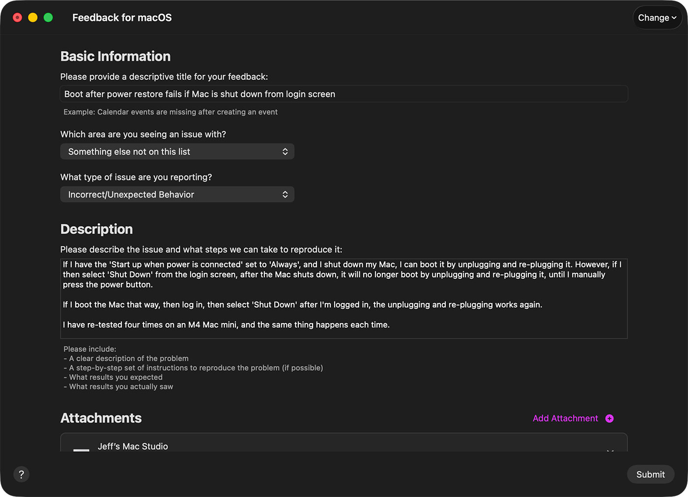Viewport: 688px width, 497px height.
Task: Click the 'What type of issue are you reporting?' label
Action: click(136, 177)
